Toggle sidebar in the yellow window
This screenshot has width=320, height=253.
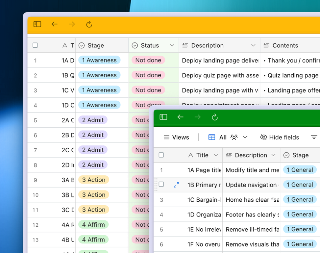point(37,24)
